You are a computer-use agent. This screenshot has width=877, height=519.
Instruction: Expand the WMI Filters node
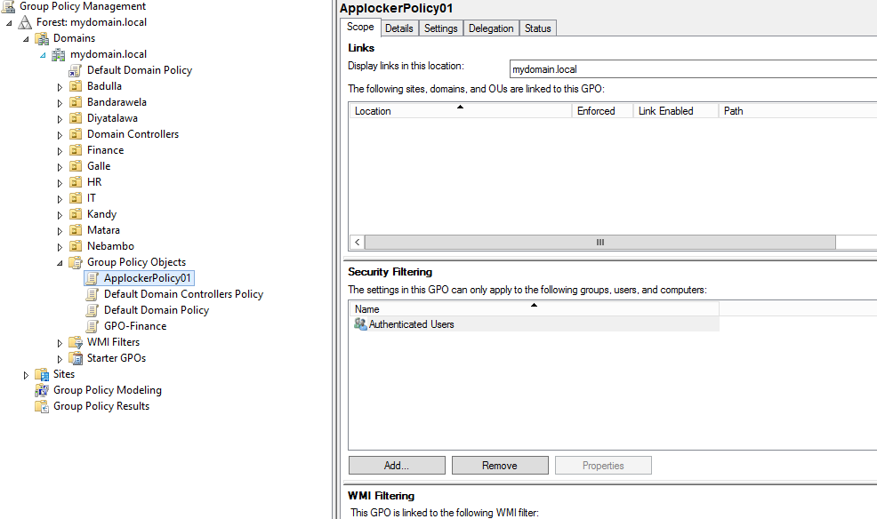click(x=60, y=344)
